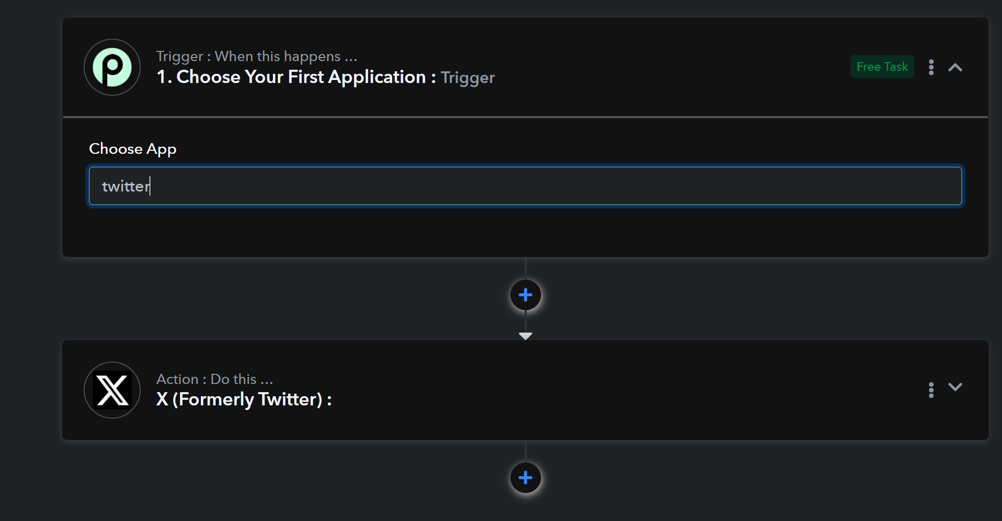Image resolution: width=1002 pixels, height=521 pixels.
Task: Open the trigger step three-dot menu
Action: pyautogui.click(x=931, y=67)
